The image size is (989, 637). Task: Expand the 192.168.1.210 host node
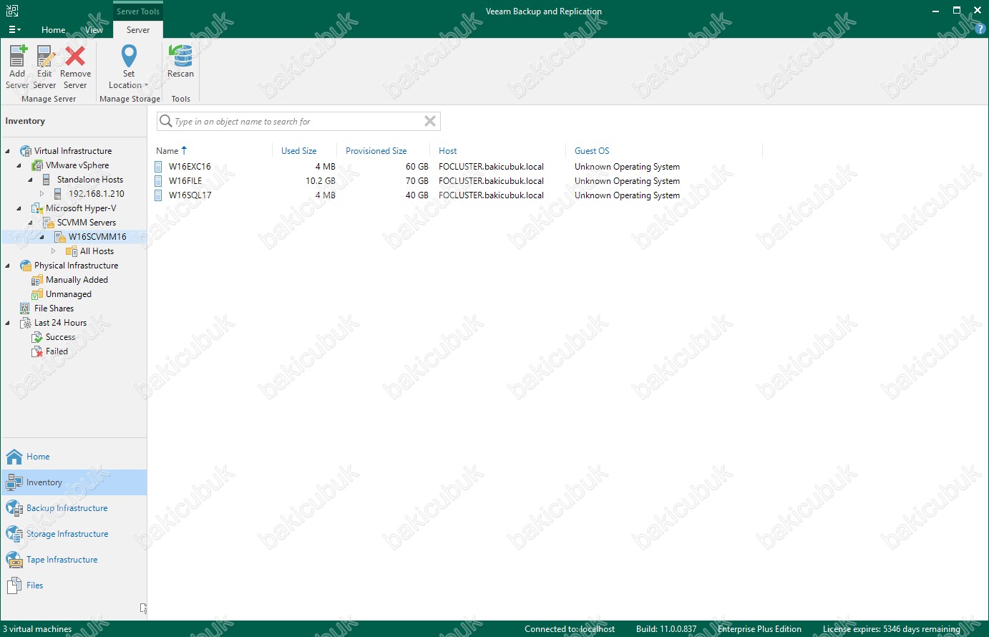click(42, 194)
